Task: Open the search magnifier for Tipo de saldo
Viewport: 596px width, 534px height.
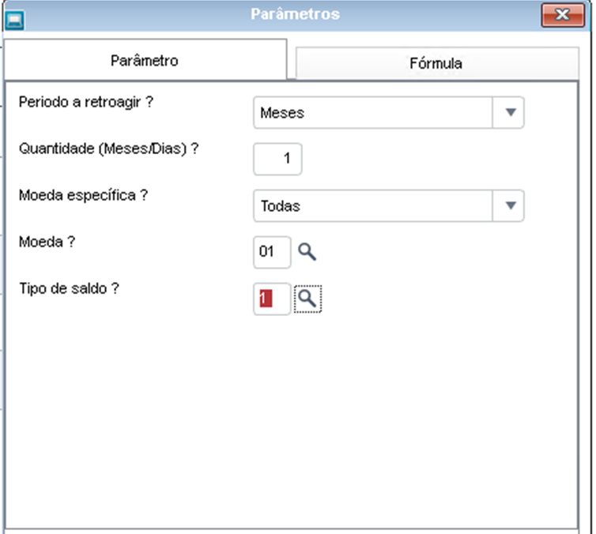Action: [307, 299]
